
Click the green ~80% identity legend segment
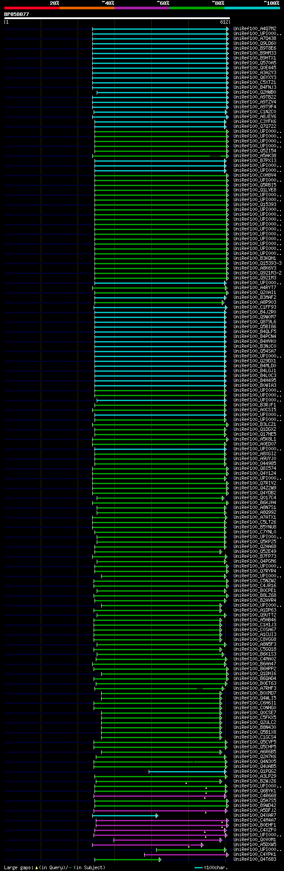point(197,8)
